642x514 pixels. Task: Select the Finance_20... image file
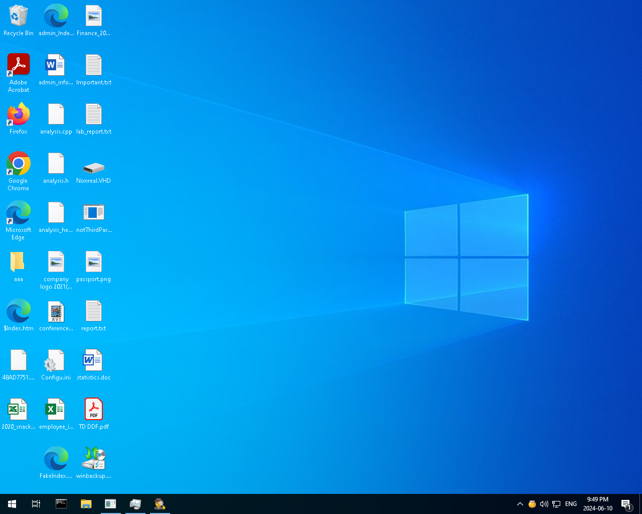(94, 21)
